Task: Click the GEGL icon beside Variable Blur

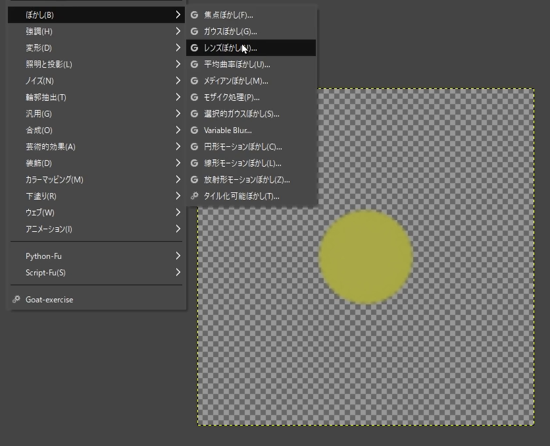Action: click(194, 130)
